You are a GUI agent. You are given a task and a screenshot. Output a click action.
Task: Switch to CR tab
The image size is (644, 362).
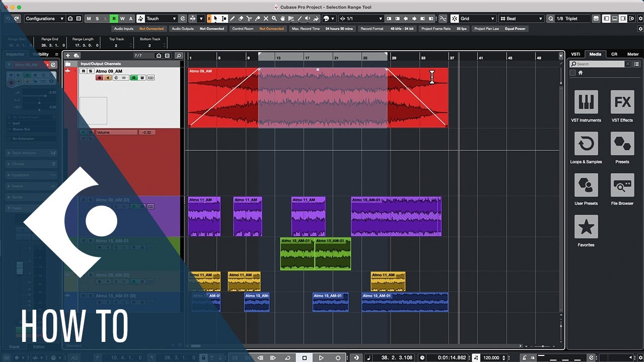614,54
